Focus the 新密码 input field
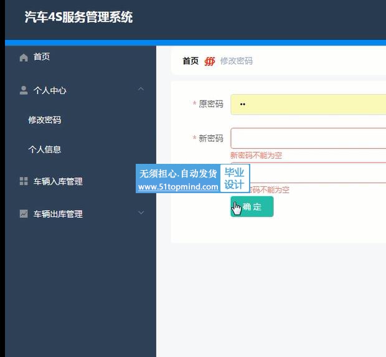The height and width of the screenshot is (357, 386). [308, 138]
